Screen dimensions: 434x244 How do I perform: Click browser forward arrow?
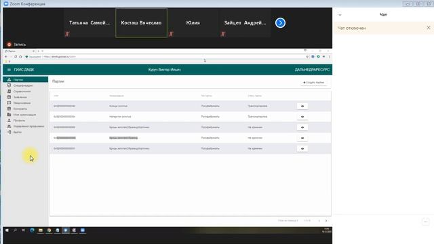[11, 57]
